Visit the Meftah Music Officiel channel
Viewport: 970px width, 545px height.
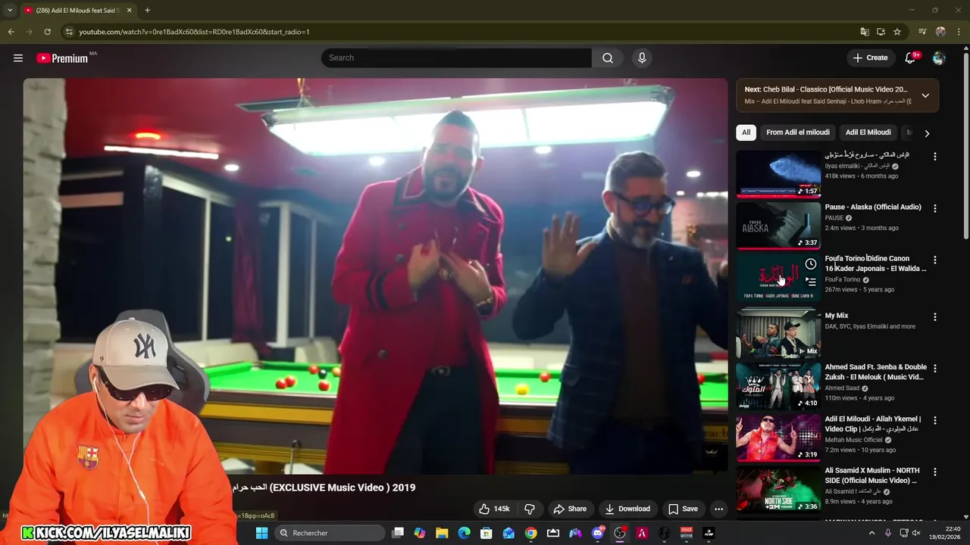tap(853, 440)
